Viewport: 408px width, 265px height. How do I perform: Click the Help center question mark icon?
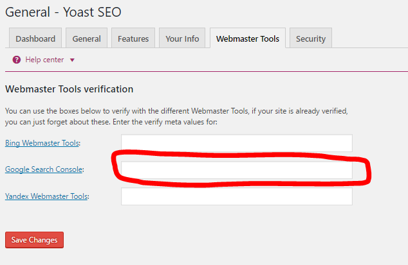pyautogui.click(x=17, y=60)
